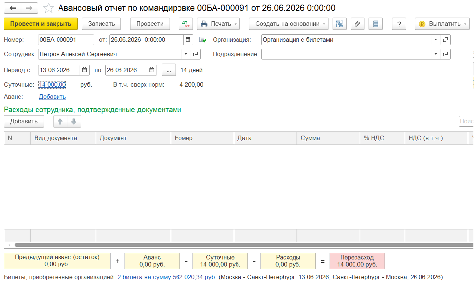The height and width of the screenshot is (283, 474).
Task: Open the list icon button in toolbar
Action: pyautogui.click(x=376, y=24)
